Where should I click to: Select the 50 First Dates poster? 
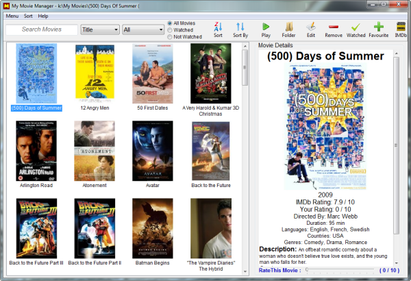point(153,73)
